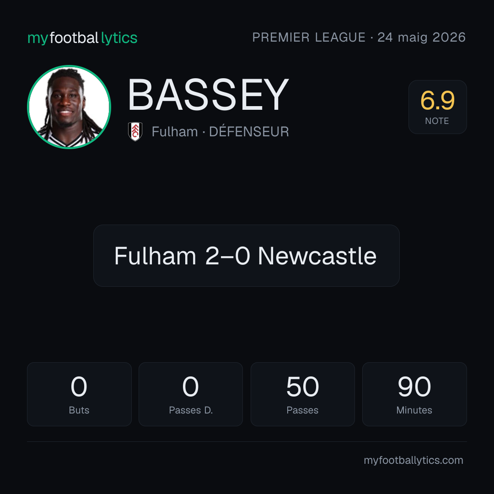Open the myfootballytics.com link
The width and height of the screenshot is (494, 494).
tap(413, 460)
